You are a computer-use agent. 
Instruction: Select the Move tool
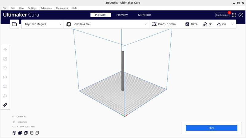click(x=5, y=50)
